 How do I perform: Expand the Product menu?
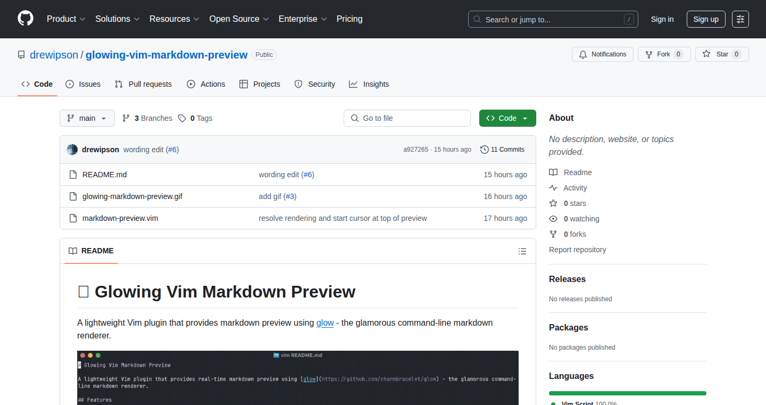[x=66, y=19]
